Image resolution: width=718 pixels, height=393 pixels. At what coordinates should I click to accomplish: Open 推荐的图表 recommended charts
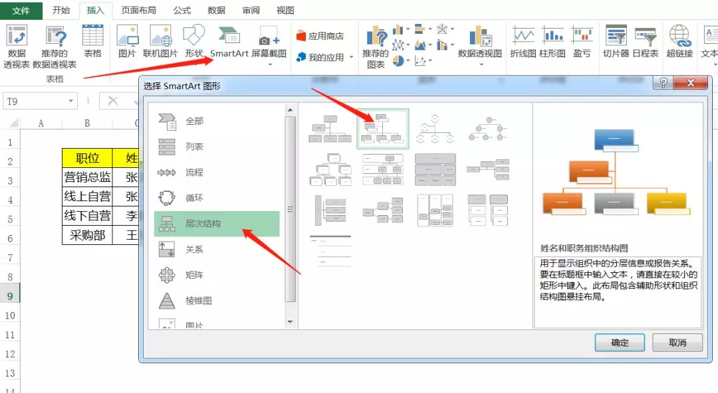coord(376,46)
